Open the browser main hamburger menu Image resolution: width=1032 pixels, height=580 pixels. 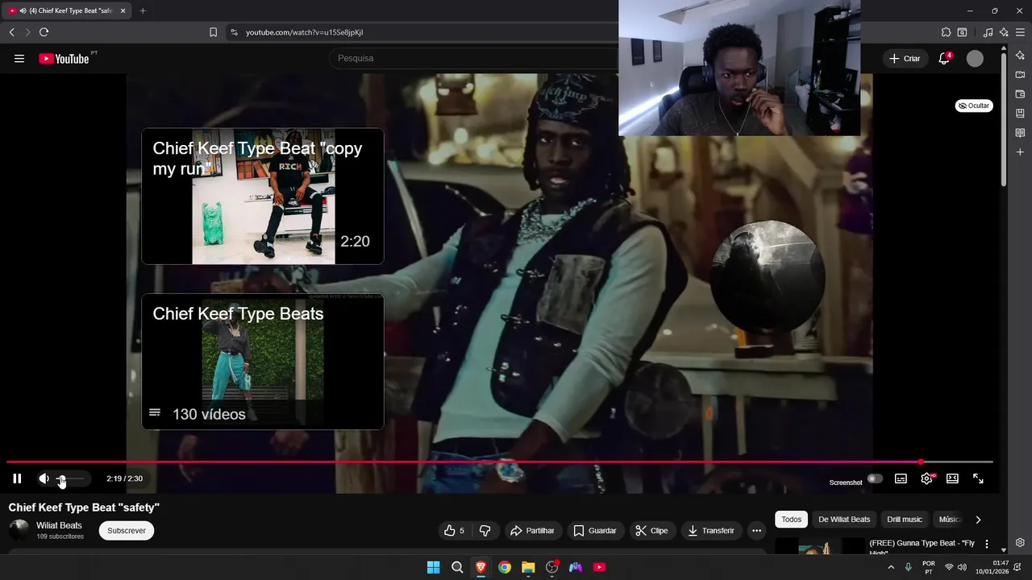point(1020,32)
